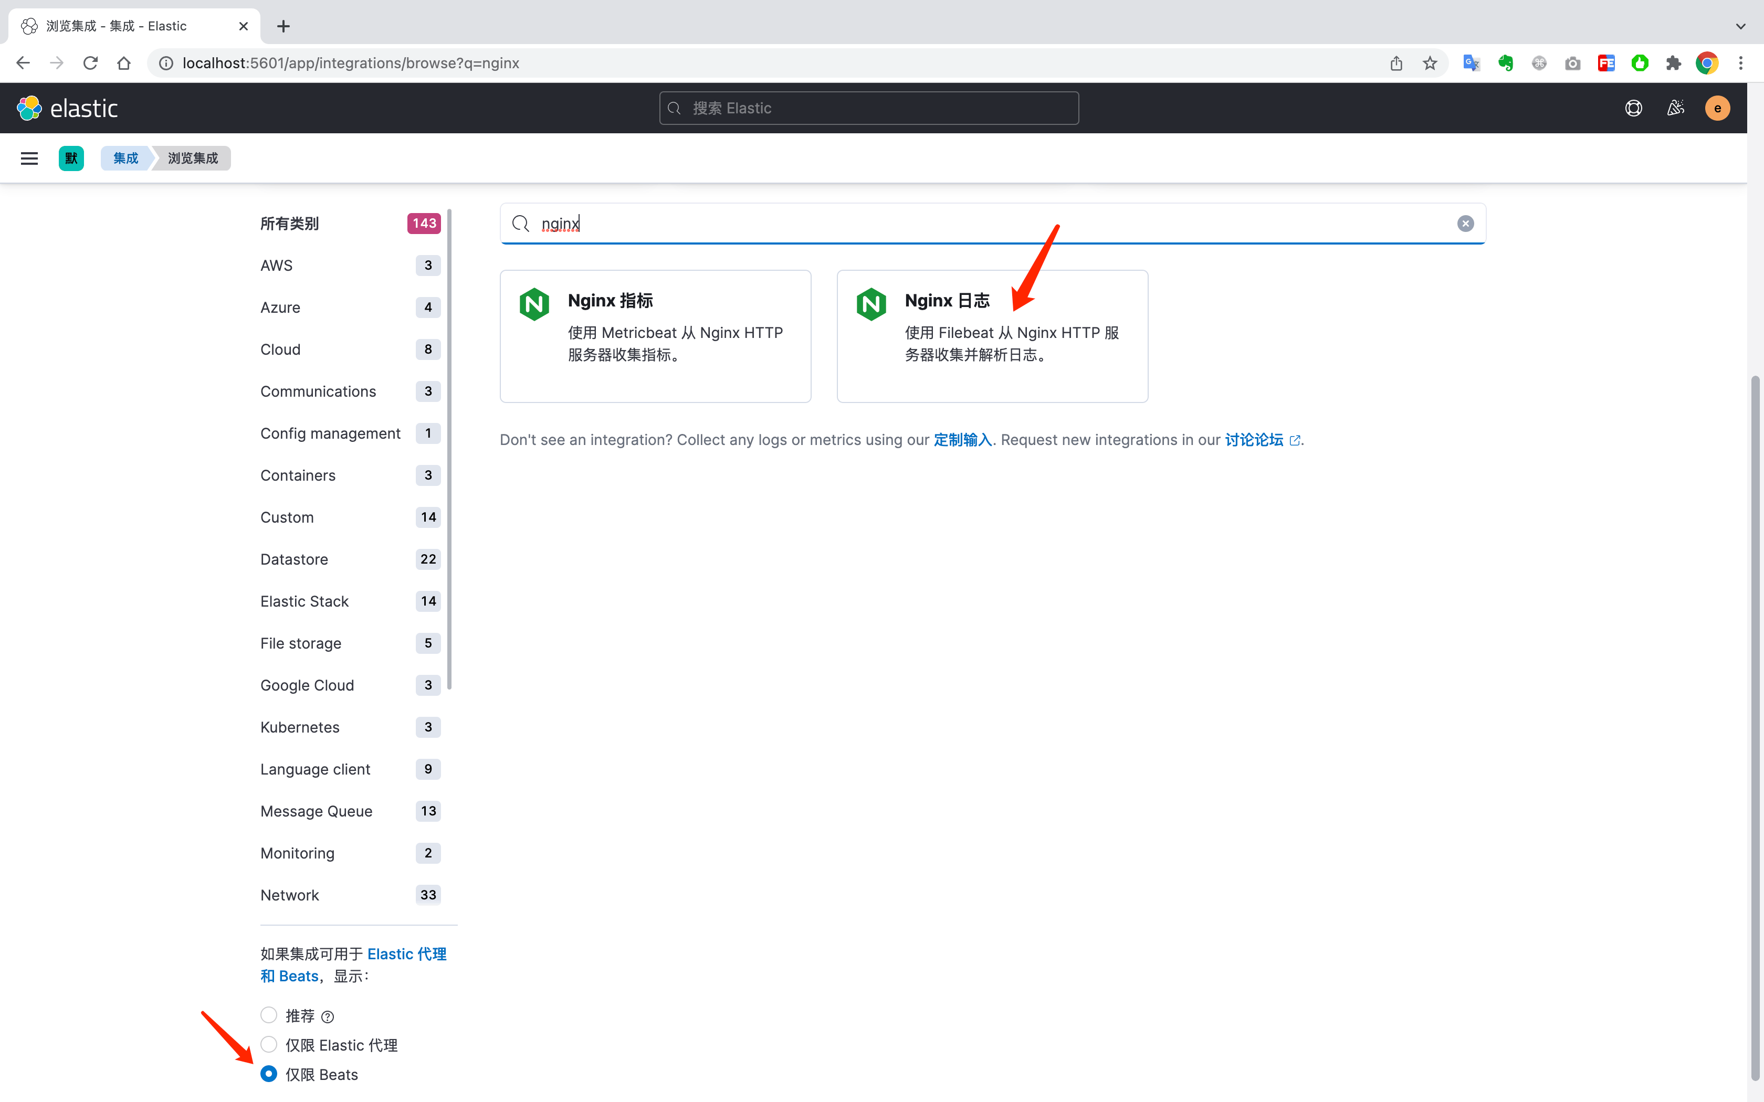Click the green default space avatar
The image size is (1764, 1102).
tap(71, 158)
